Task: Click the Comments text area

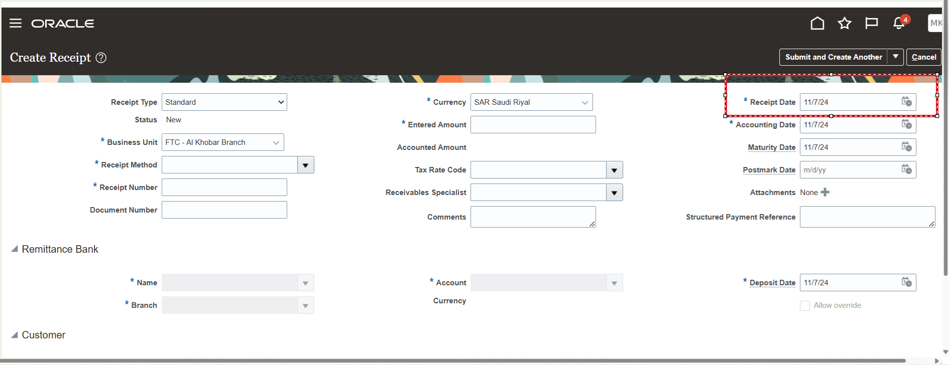Action: 533,217
